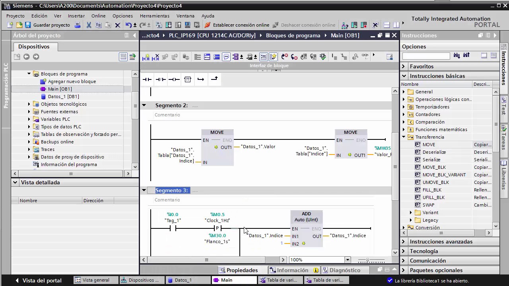
Task: Insert a normally open contact
Action: coord(147,79)
